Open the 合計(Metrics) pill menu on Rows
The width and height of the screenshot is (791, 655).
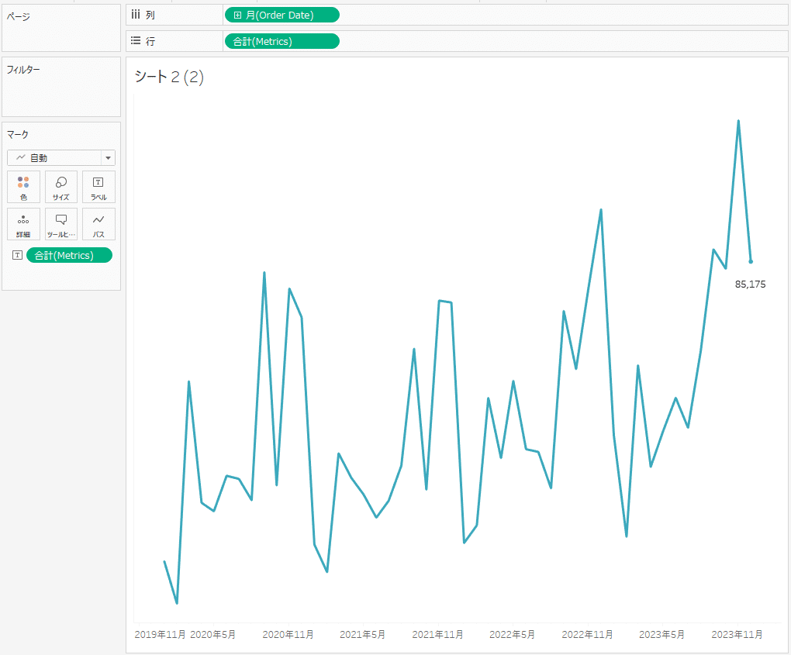333,40
